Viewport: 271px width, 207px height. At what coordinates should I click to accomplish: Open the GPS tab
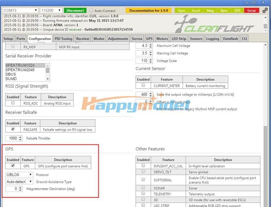pyautogui.click(x=149, y=39)
